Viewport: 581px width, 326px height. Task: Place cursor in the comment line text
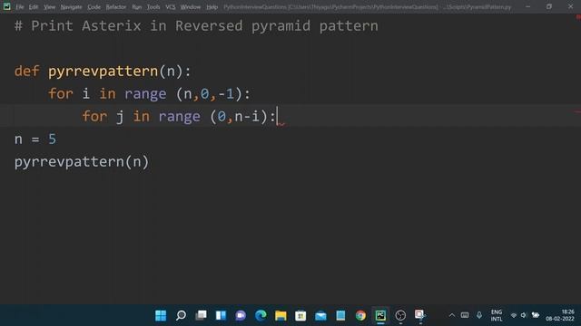[196, 26]
